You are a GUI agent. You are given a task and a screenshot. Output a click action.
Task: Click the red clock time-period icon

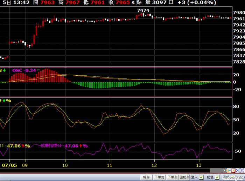click(233, 171)
